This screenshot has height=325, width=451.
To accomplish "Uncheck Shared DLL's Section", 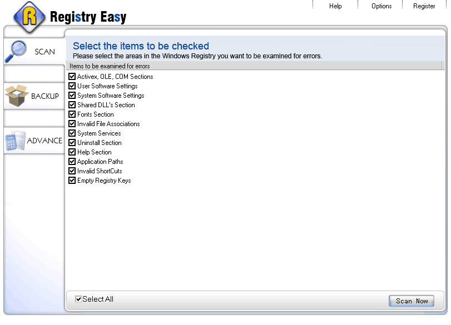I will [x=72, y=105].
